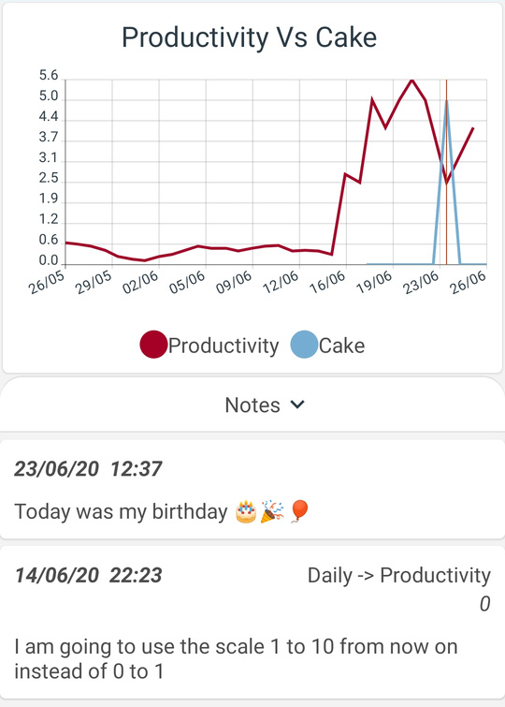505x707 pixels.
Task: Click the Productivity Vs Cake title
Action: click(x=249, y=37)
